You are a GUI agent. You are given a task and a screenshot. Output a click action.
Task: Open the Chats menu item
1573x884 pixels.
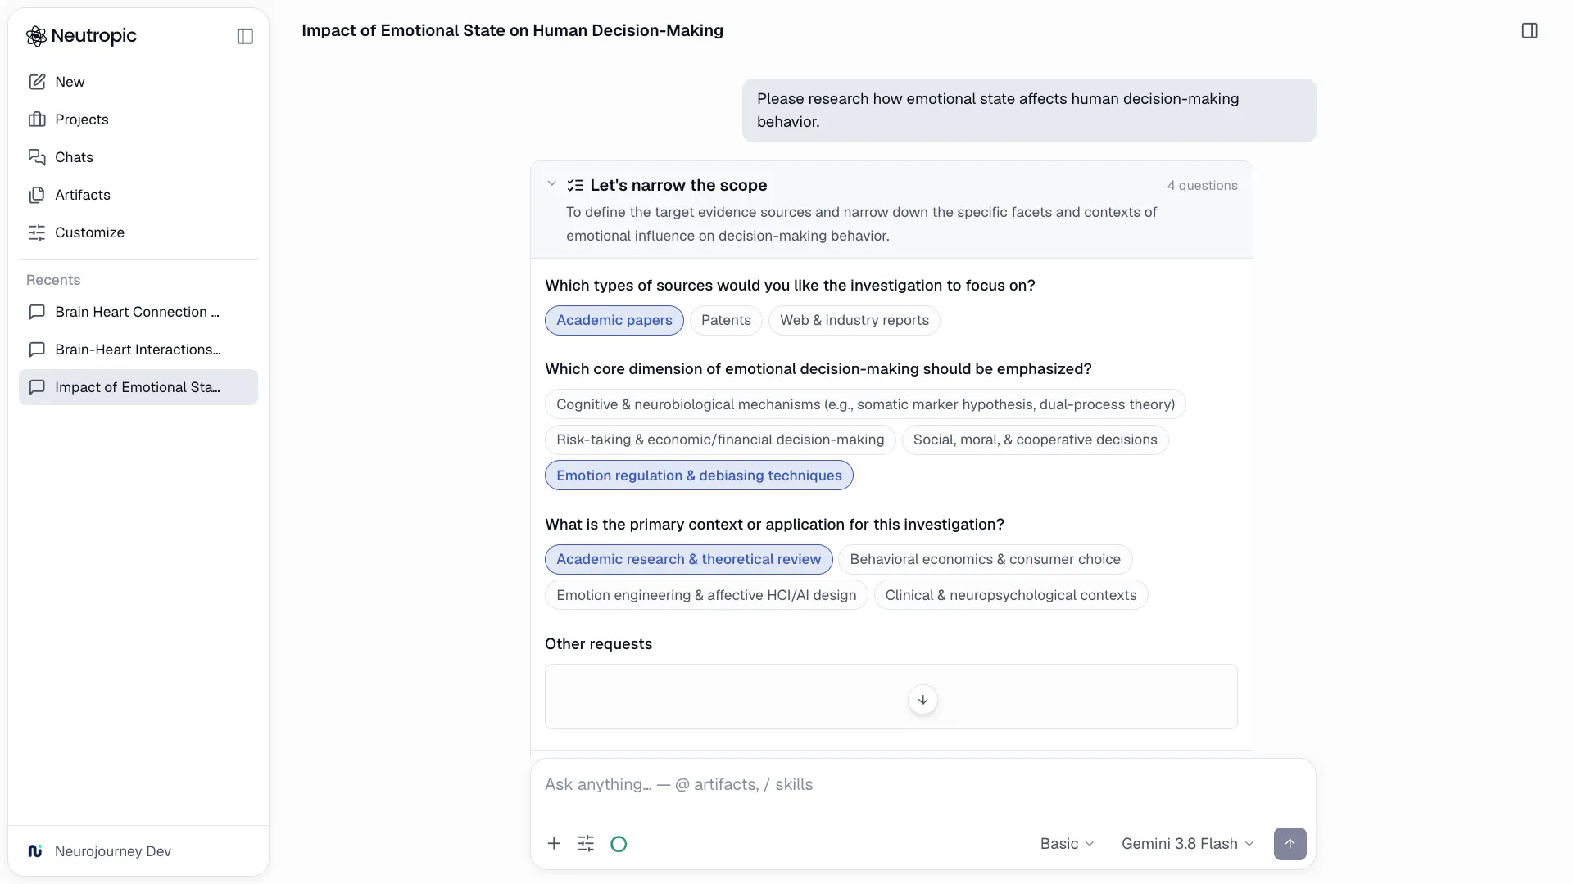click(138, 157)
